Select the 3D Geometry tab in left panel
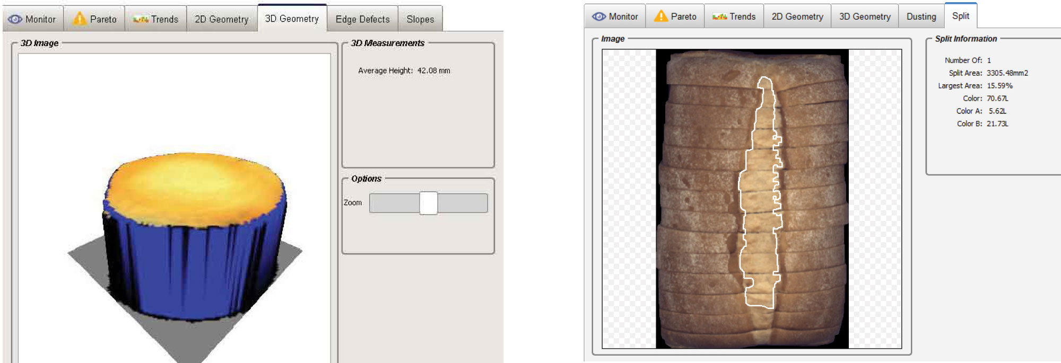The width and height of the screenshot is (1061, 363). pos(292,19)
